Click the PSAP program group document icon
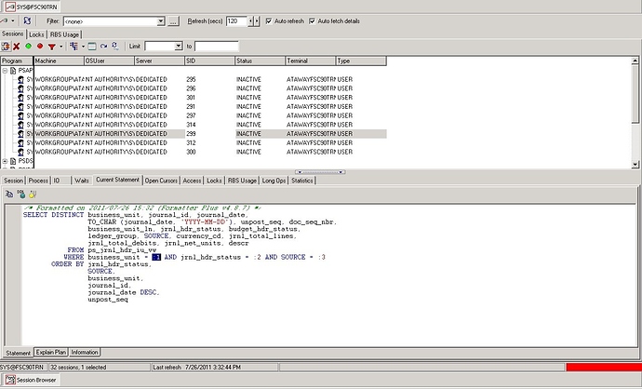 click(x=13, y=71)
